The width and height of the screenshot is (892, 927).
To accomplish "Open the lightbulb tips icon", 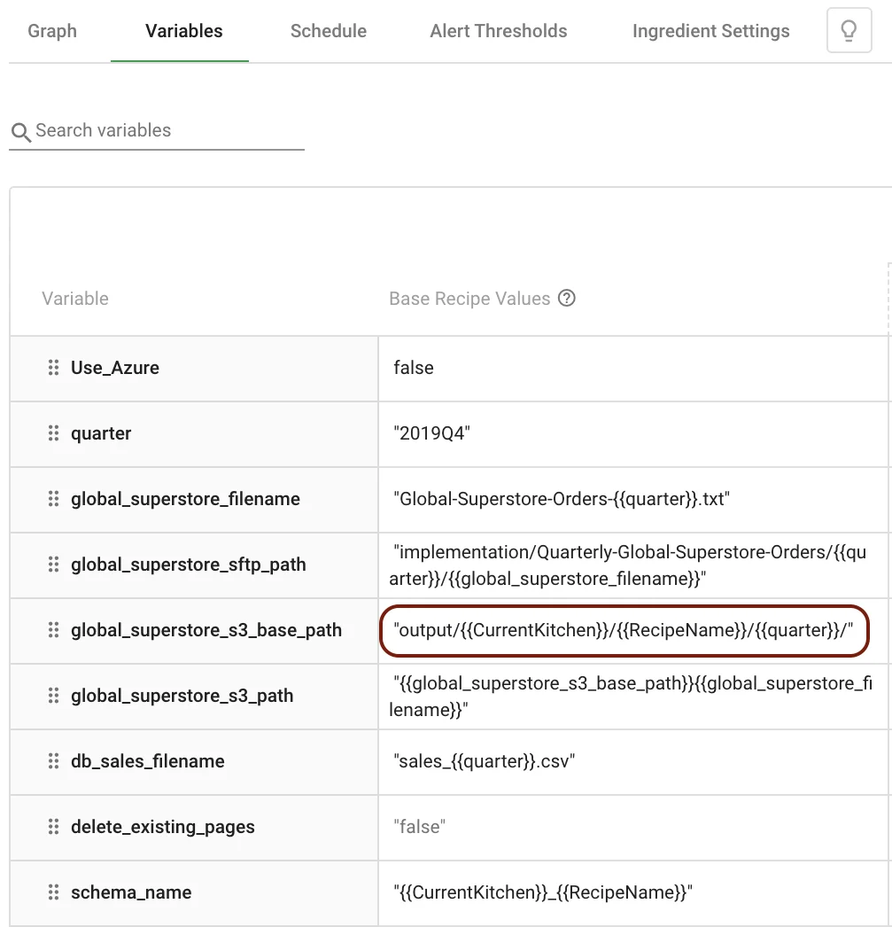I will click(848, 29).
